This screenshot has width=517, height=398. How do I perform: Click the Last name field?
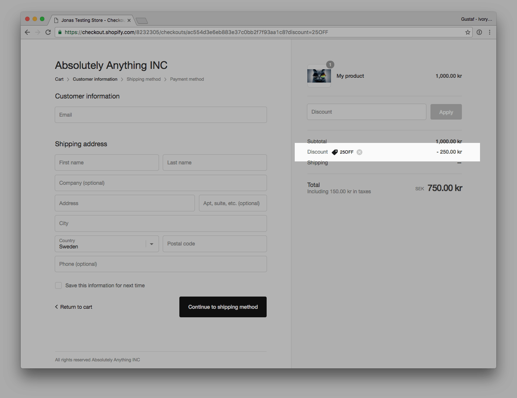[215, 163]
